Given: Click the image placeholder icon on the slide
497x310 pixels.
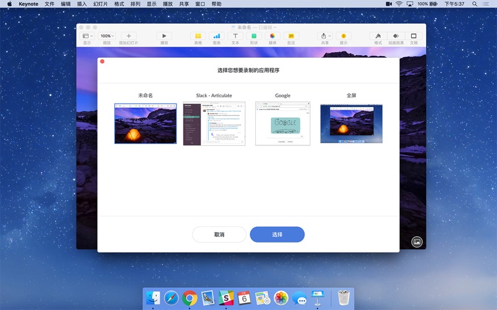Looking at the screenshot, I should pos(417,242).
